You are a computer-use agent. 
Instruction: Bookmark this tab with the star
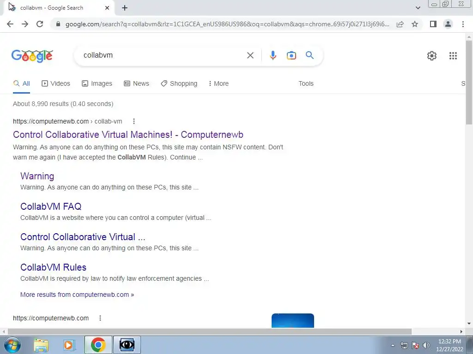pyautogui.click(x=415, y=24)
